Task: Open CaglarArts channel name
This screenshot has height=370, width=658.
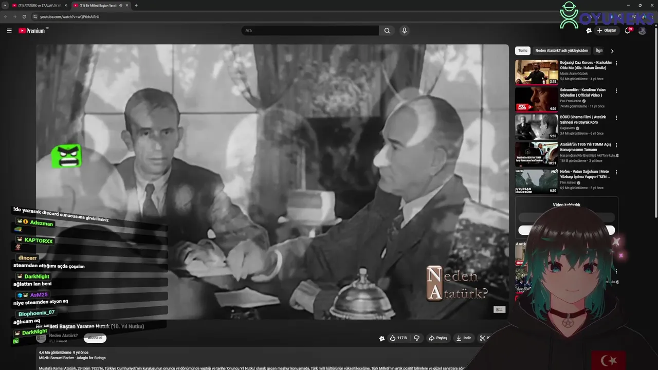Action: point(568,128)
